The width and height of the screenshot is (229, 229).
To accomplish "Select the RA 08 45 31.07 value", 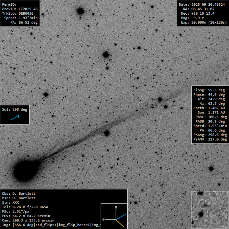I will (x=202, y=8).
